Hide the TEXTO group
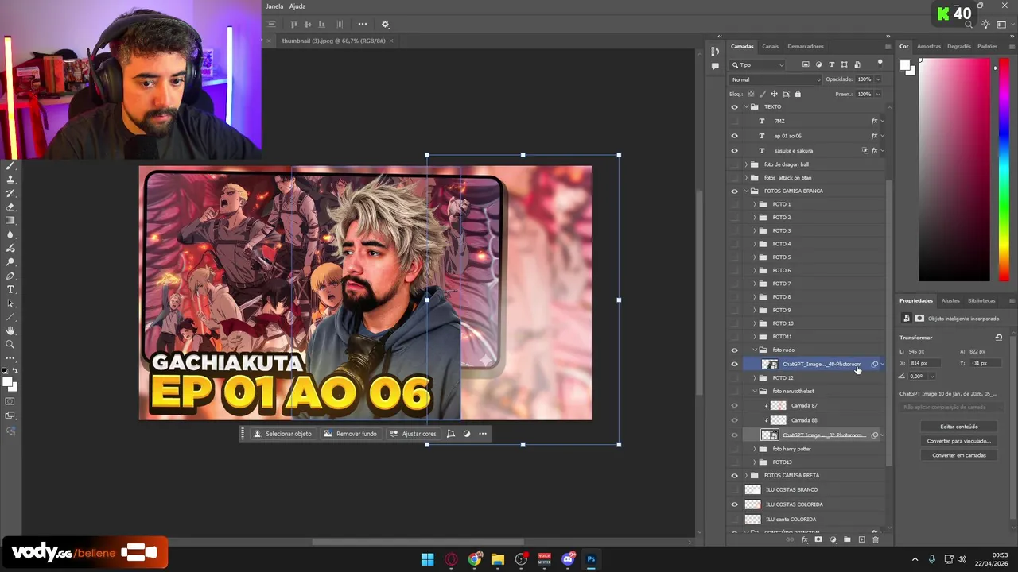Viewport: 1018px width, 572px height. point(734,106)
